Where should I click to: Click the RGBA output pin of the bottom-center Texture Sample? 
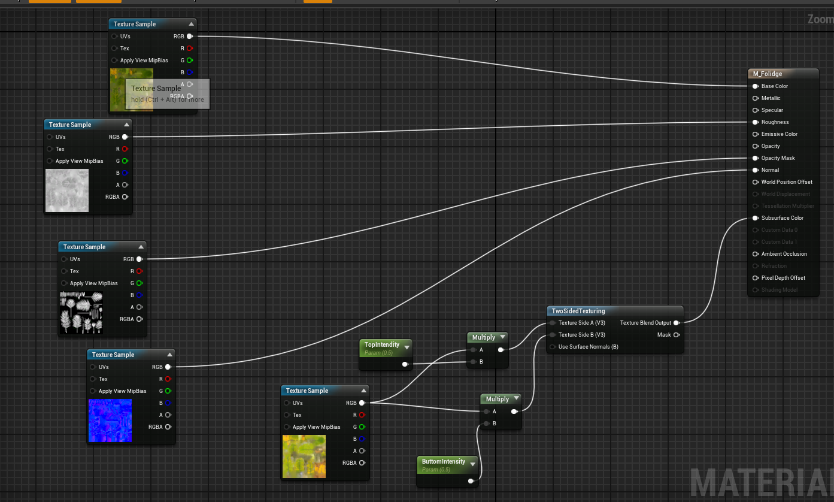362,462
